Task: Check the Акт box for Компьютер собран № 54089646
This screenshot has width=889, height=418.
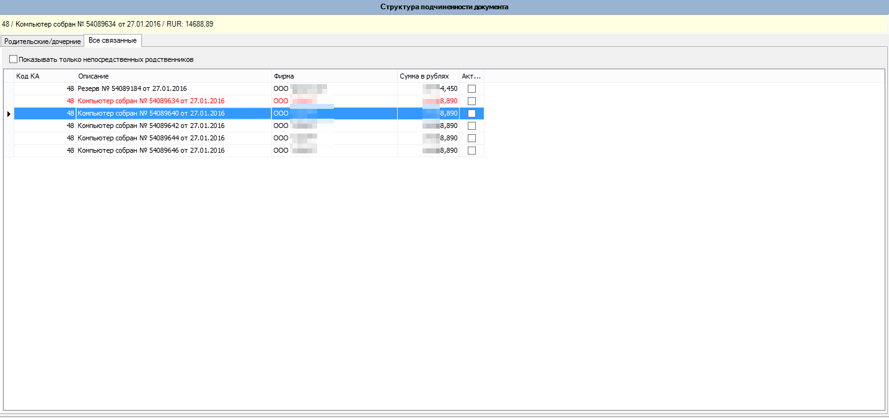Action: coord(471,151)
